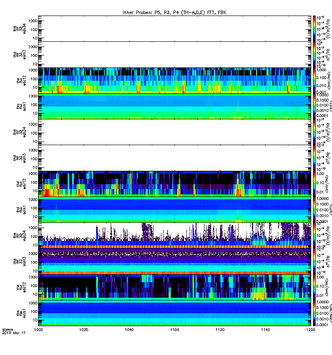Click the nT²/Hz unit label beside tha scm3
This screenshot has width=332, height=355.
click(x=328, y=55)
